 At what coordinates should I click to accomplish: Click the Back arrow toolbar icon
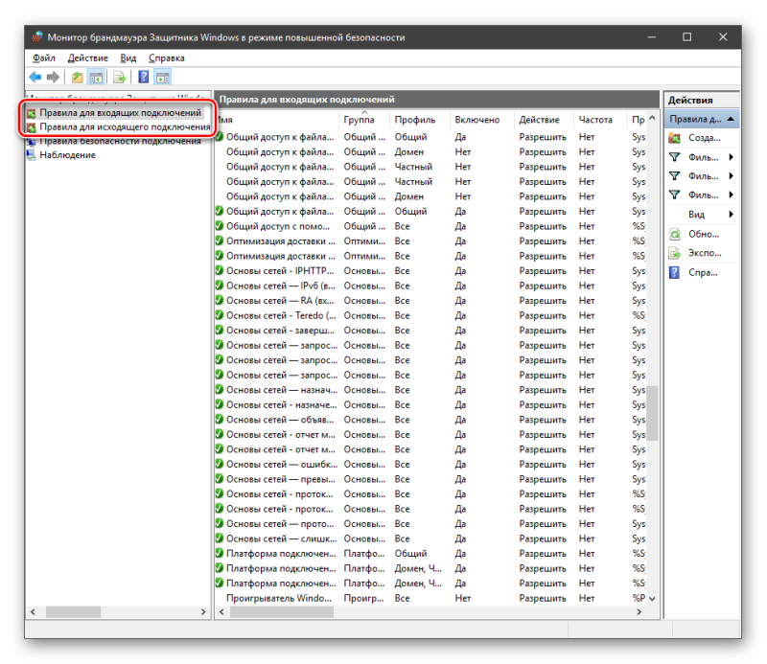35,78
